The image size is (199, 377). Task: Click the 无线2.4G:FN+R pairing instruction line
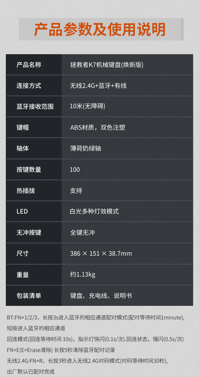click(x=88, y=361)
